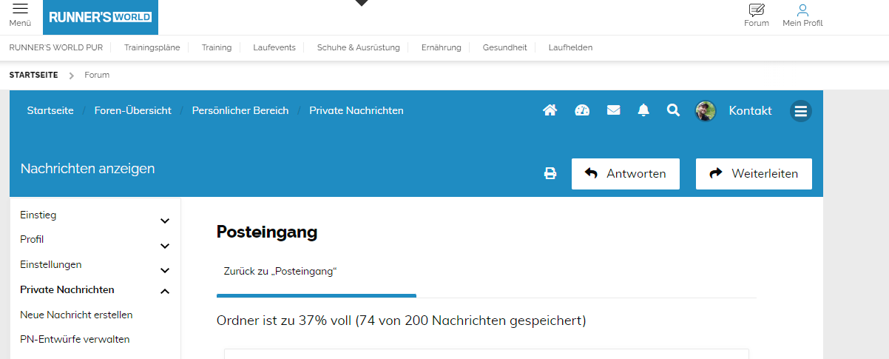
Task: Expand the Einstellungen sidebar section
Action: click(165, 270)
